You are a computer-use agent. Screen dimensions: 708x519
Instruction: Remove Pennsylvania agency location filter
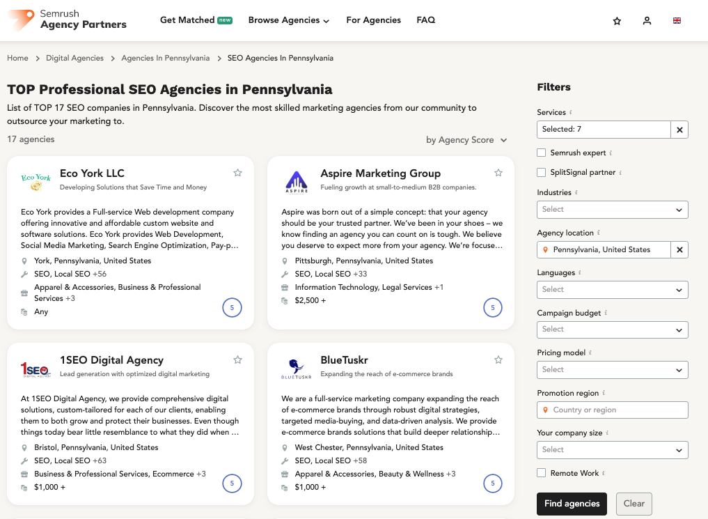(679, 250)
